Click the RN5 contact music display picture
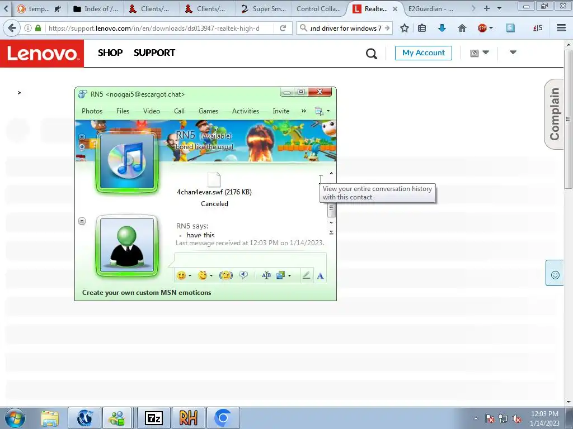 click(127, 161)
